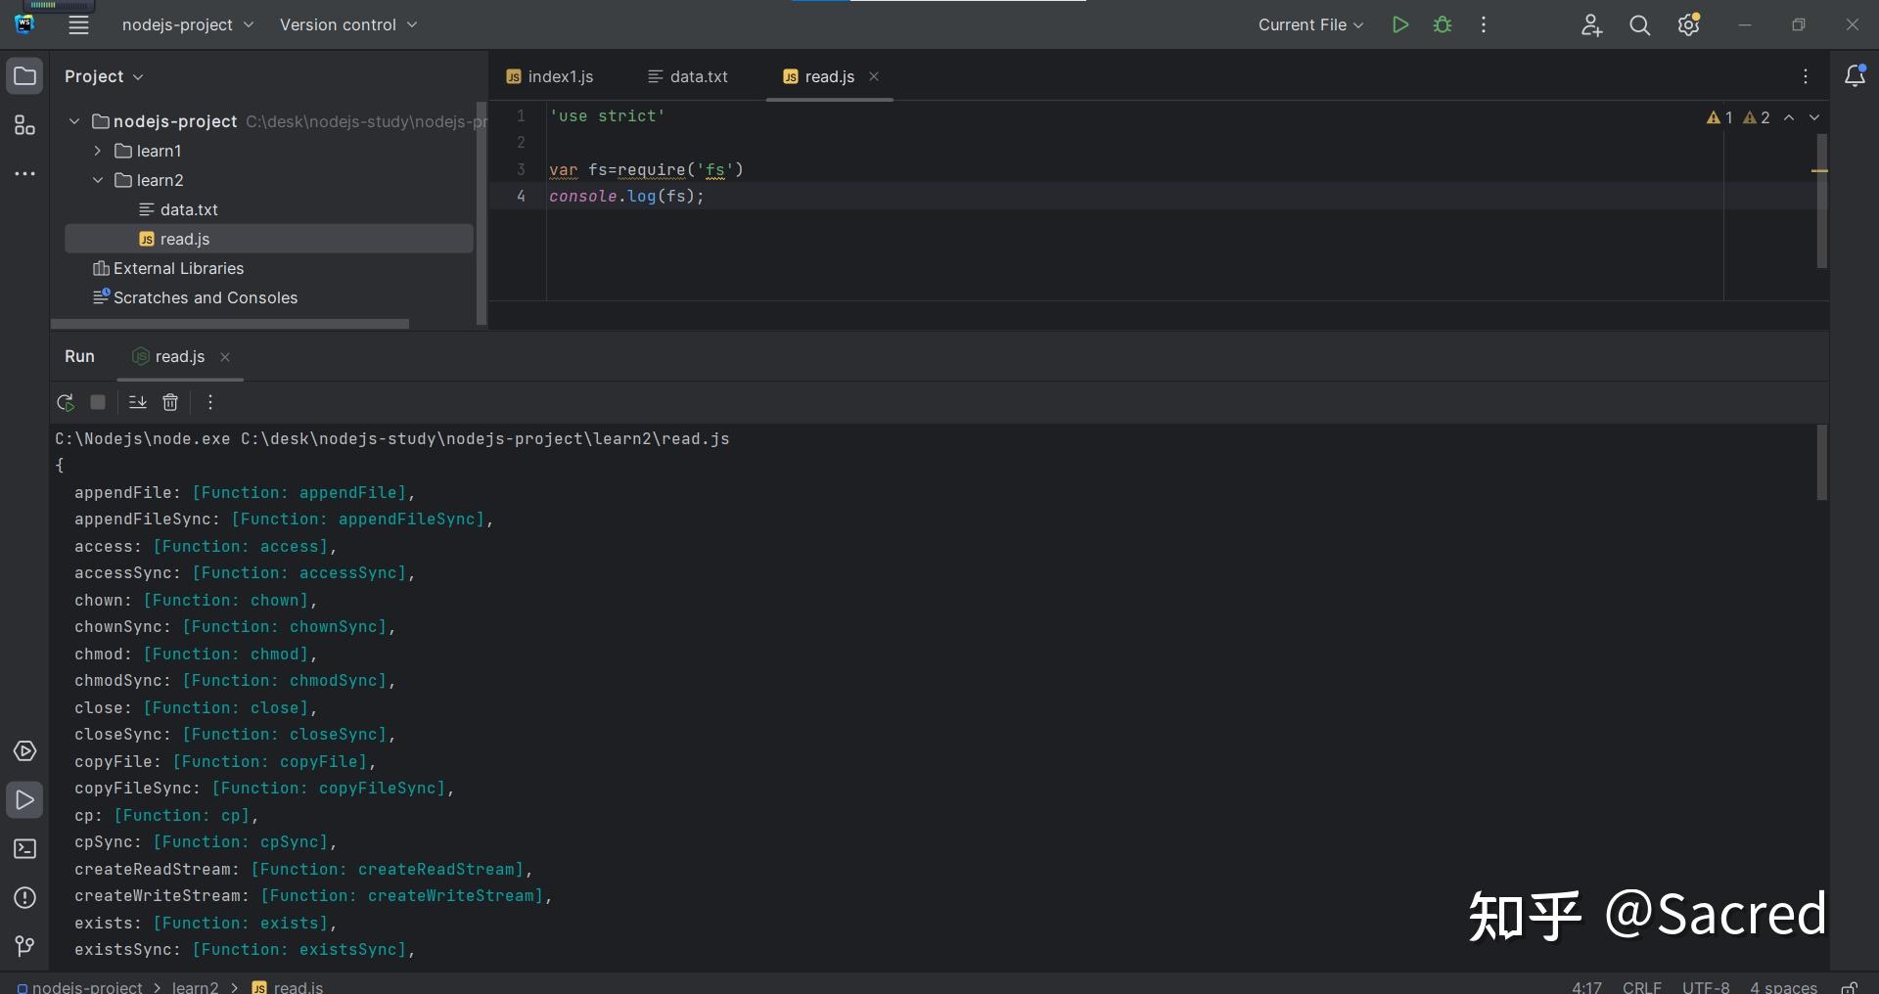This screenshot has height=994, width=1879.
Task: Select read.js in project tree
Action: tap(269, 239)
